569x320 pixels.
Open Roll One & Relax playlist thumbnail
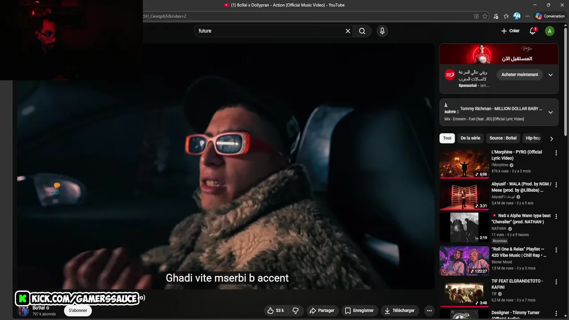tap(464, 260)
